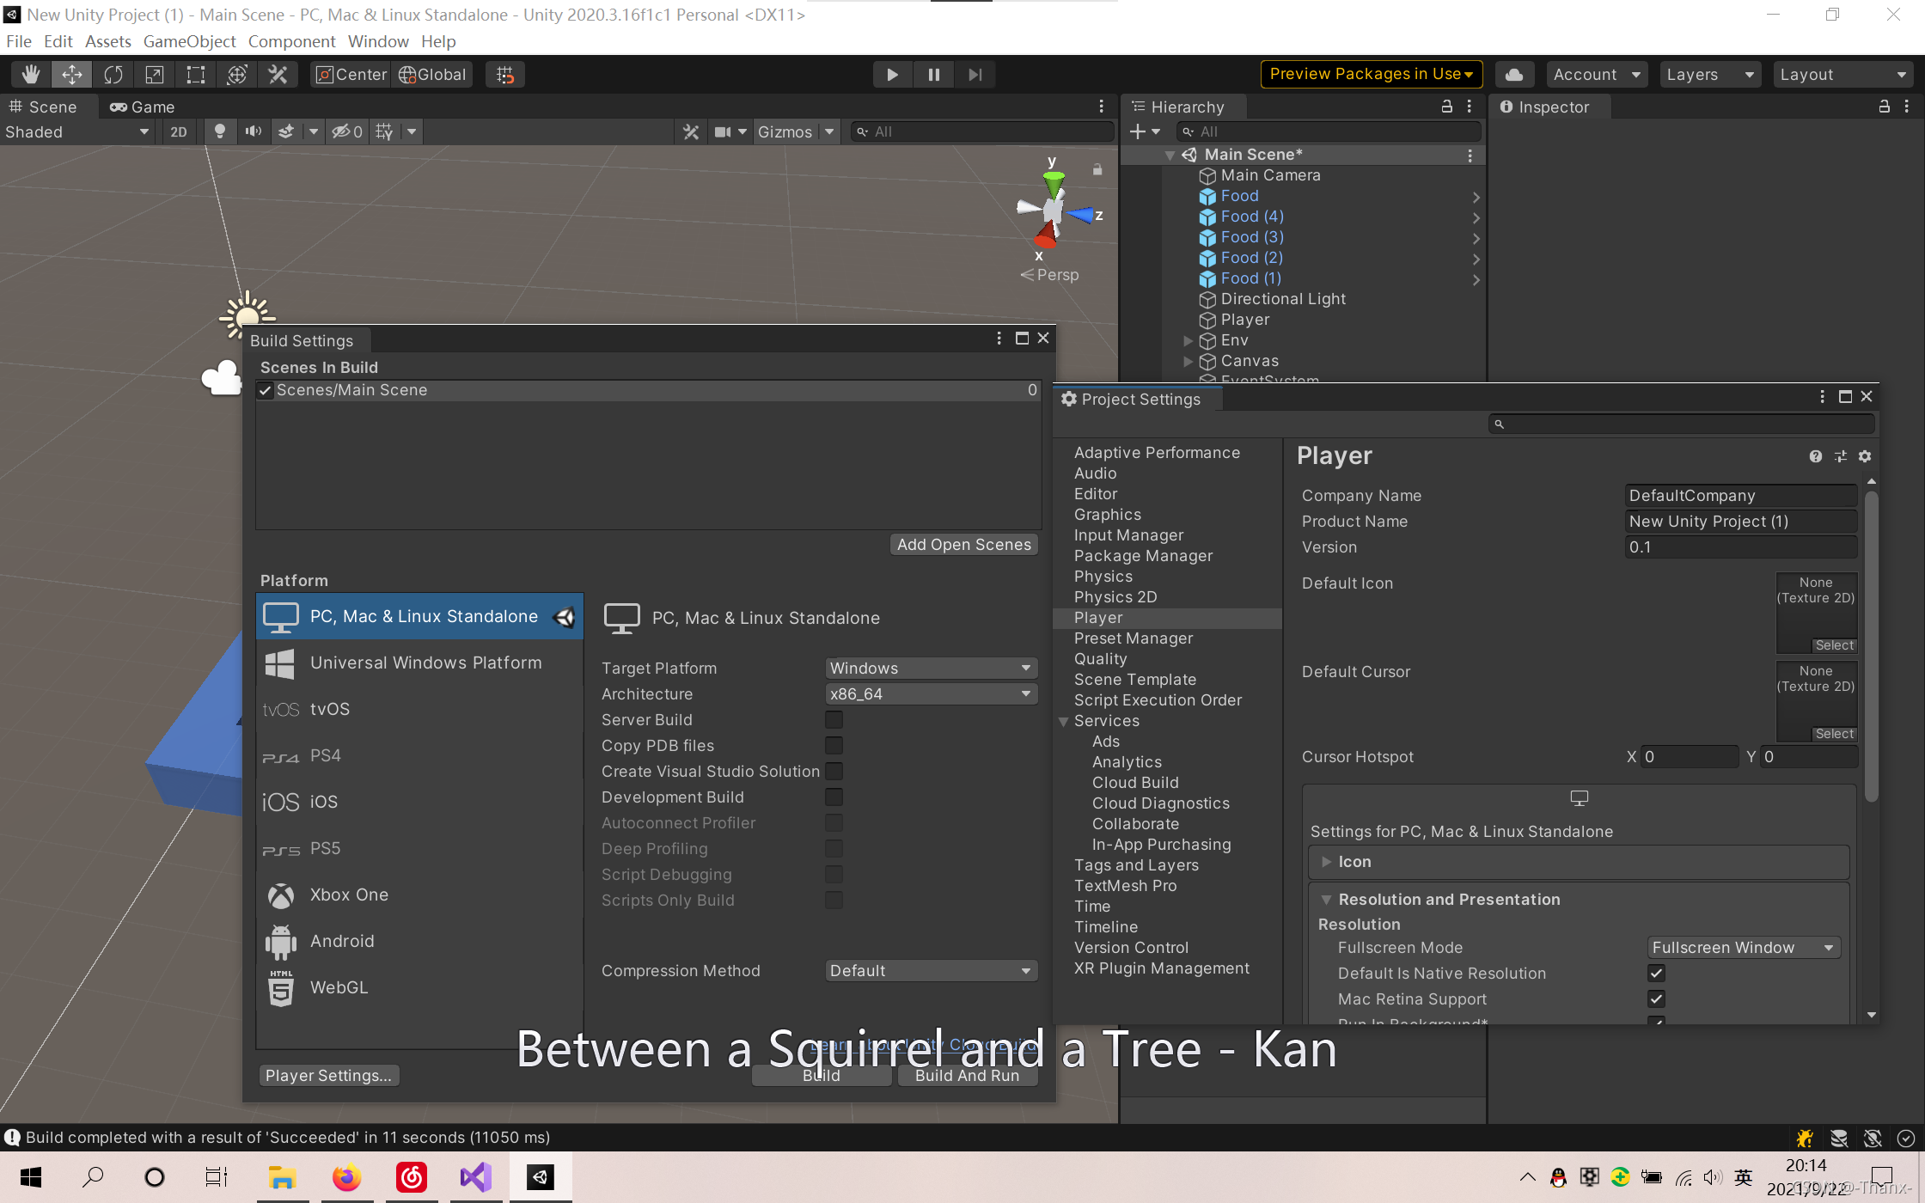Open Project Settings kebab menu

[1822, 397]
